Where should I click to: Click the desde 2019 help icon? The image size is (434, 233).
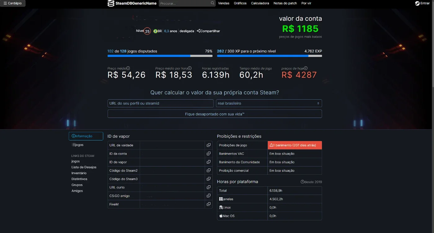302,182
